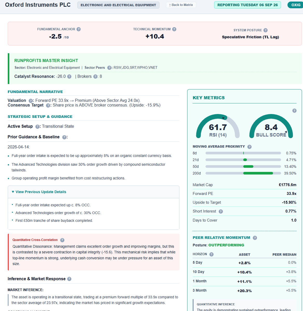Click 5 Day asset value +2.8%
303x311 pixels.
click(244, 263)
